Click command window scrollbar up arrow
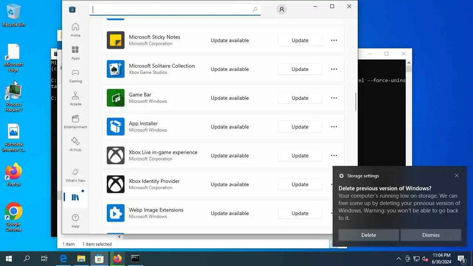 409,64
